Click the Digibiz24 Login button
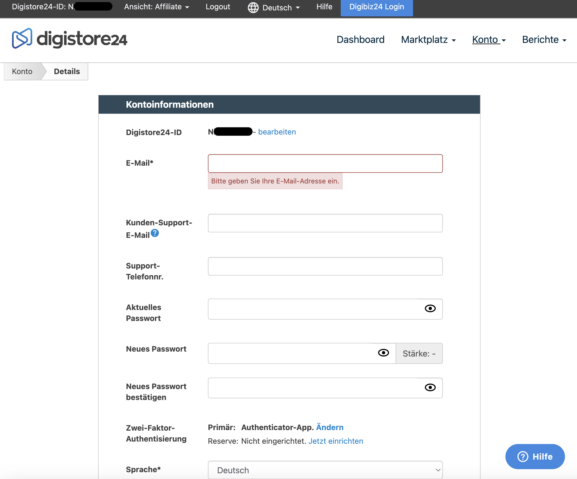The height and width of the screenshot is (479, 577). 377,8
